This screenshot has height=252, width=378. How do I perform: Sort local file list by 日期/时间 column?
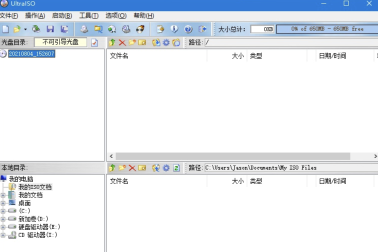coord(344,181)
